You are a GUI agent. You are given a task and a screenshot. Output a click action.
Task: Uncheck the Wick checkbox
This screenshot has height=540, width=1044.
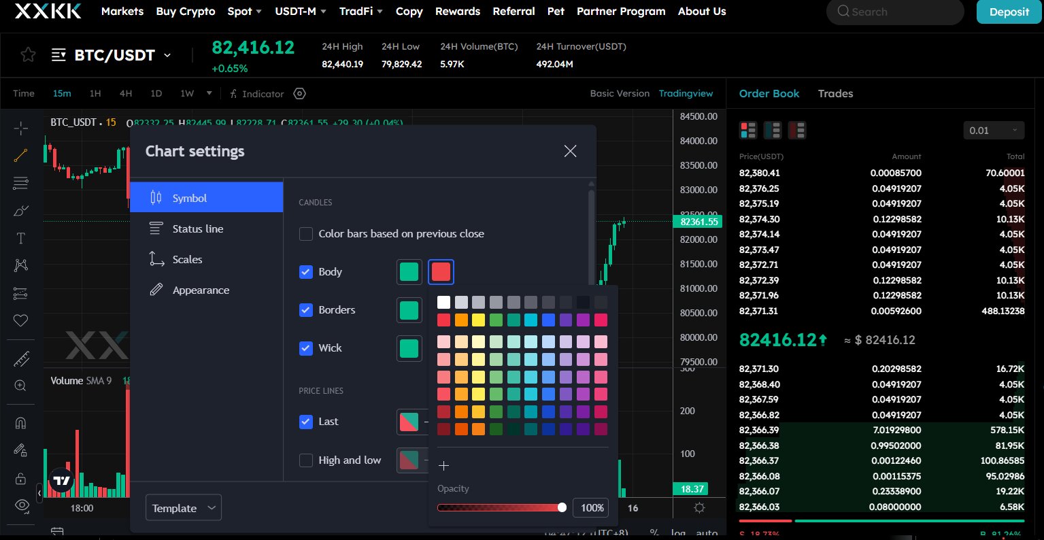tap(306, 348)
